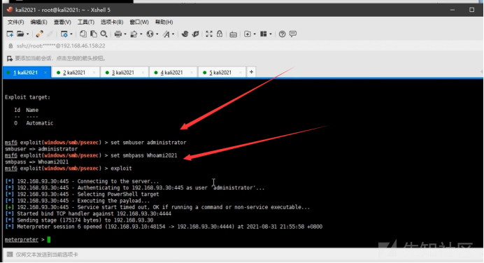Expand the layout dropdown arrow
Screen dimensions: 484x263
pos(271,34)
